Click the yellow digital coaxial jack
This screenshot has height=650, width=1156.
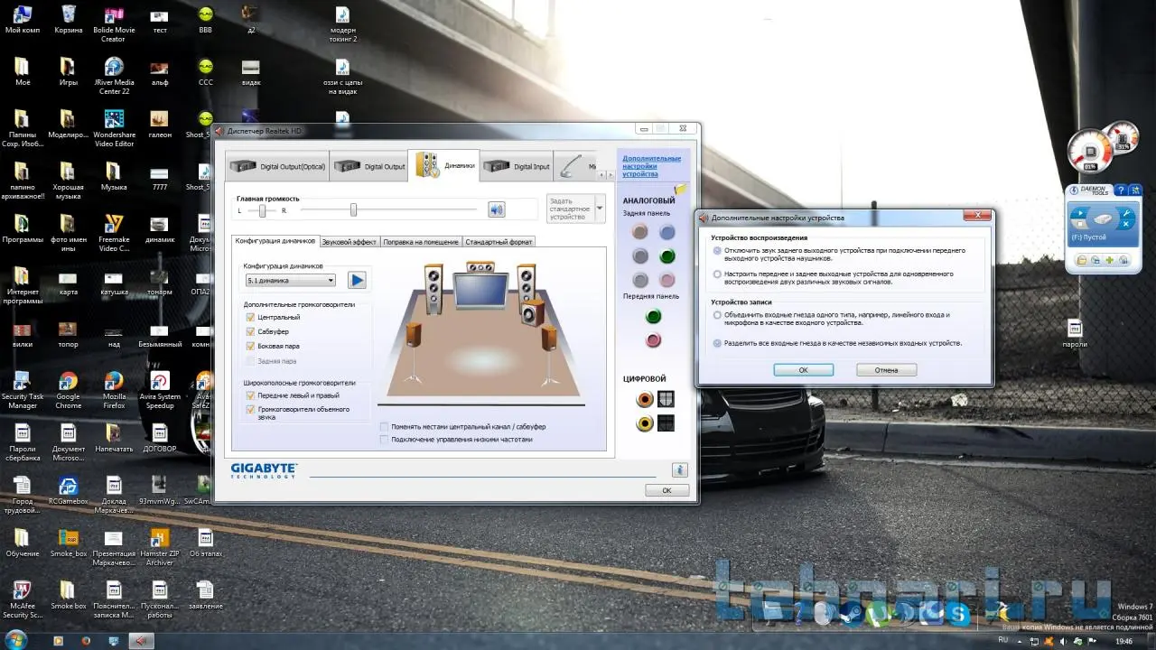(645, 422)
